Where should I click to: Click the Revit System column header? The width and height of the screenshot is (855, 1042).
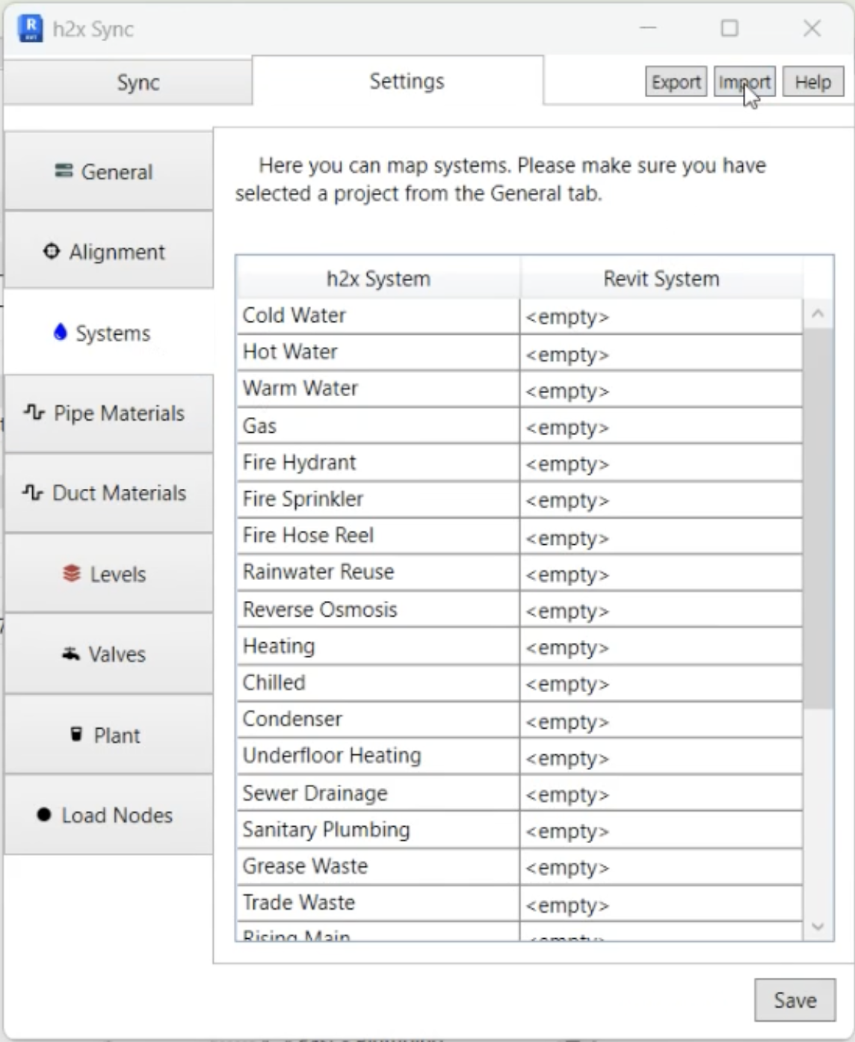coord(661,279)
